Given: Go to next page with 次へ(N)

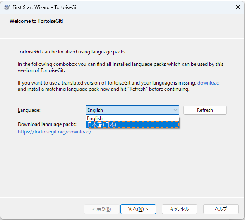Looking at the screenshot, I should (x=138, y=209).
